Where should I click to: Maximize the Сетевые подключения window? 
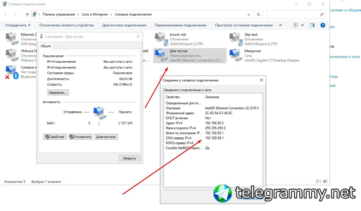309,4
